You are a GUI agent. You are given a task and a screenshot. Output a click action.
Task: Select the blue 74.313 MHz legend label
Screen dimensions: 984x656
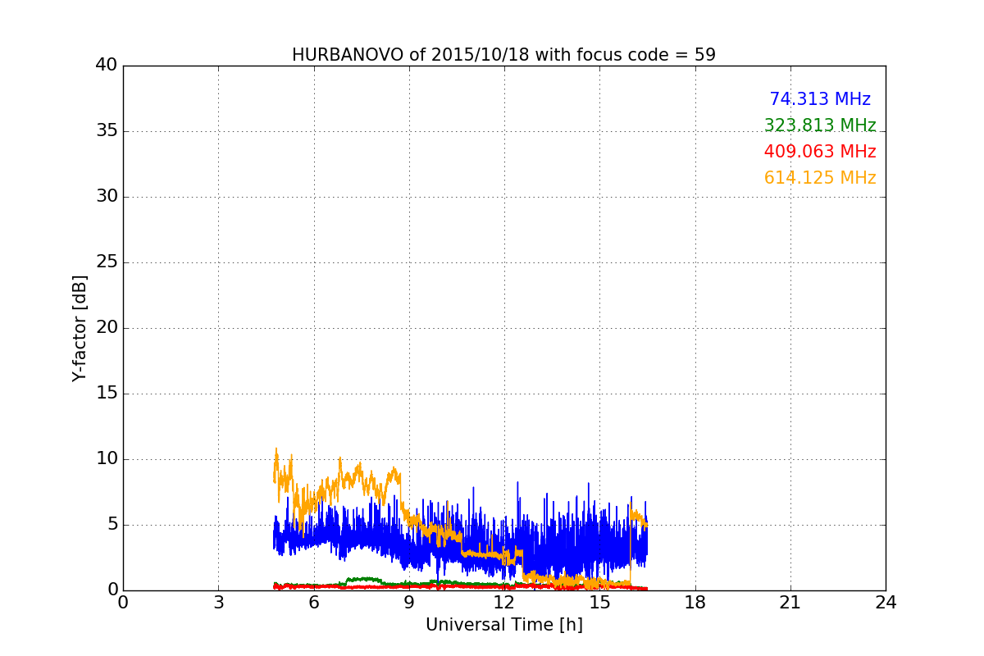point(820,99)
